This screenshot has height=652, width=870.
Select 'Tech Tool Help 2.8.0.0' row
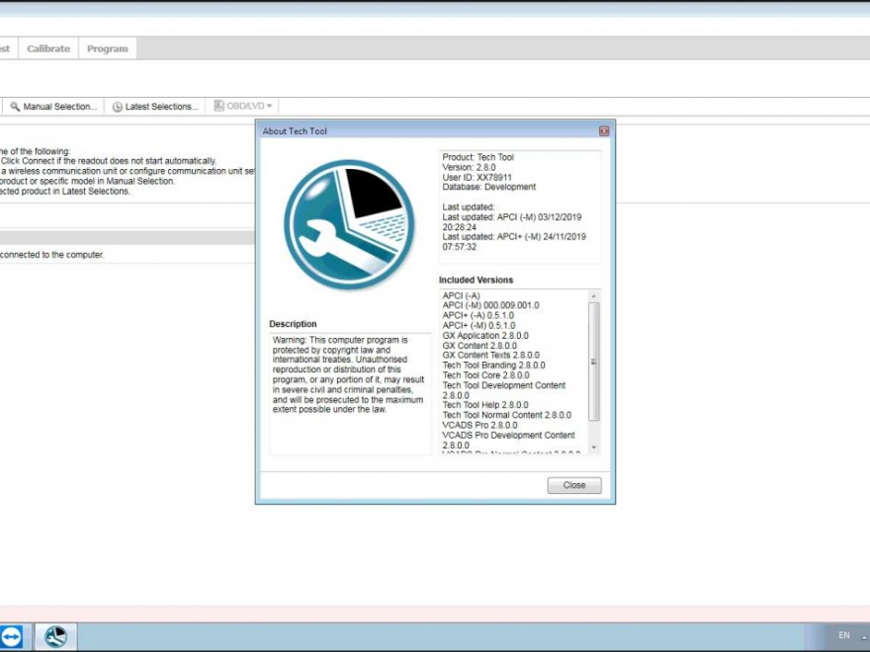(x=485, y=405)
